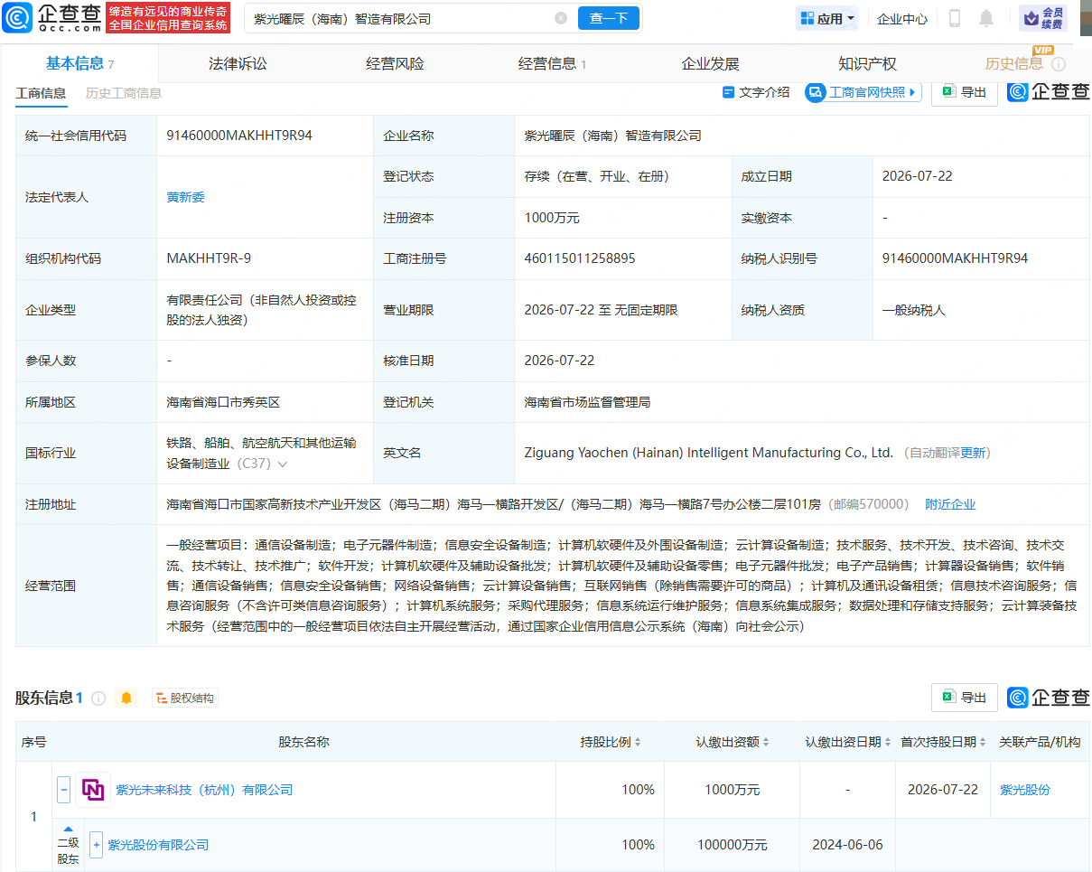
Task: Click info icon next to 股东信息
Action: tap(98, 698)
